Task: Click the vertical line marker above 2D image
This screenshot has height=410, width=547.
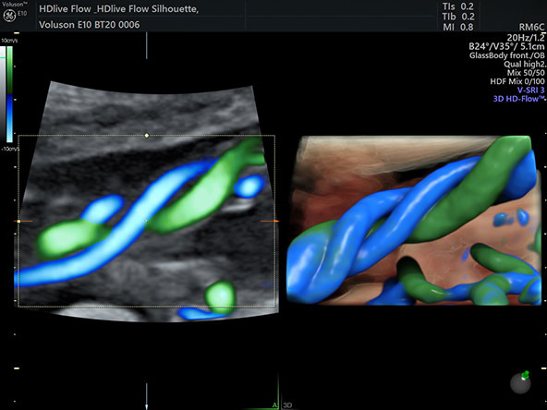Action: (147, 45)
